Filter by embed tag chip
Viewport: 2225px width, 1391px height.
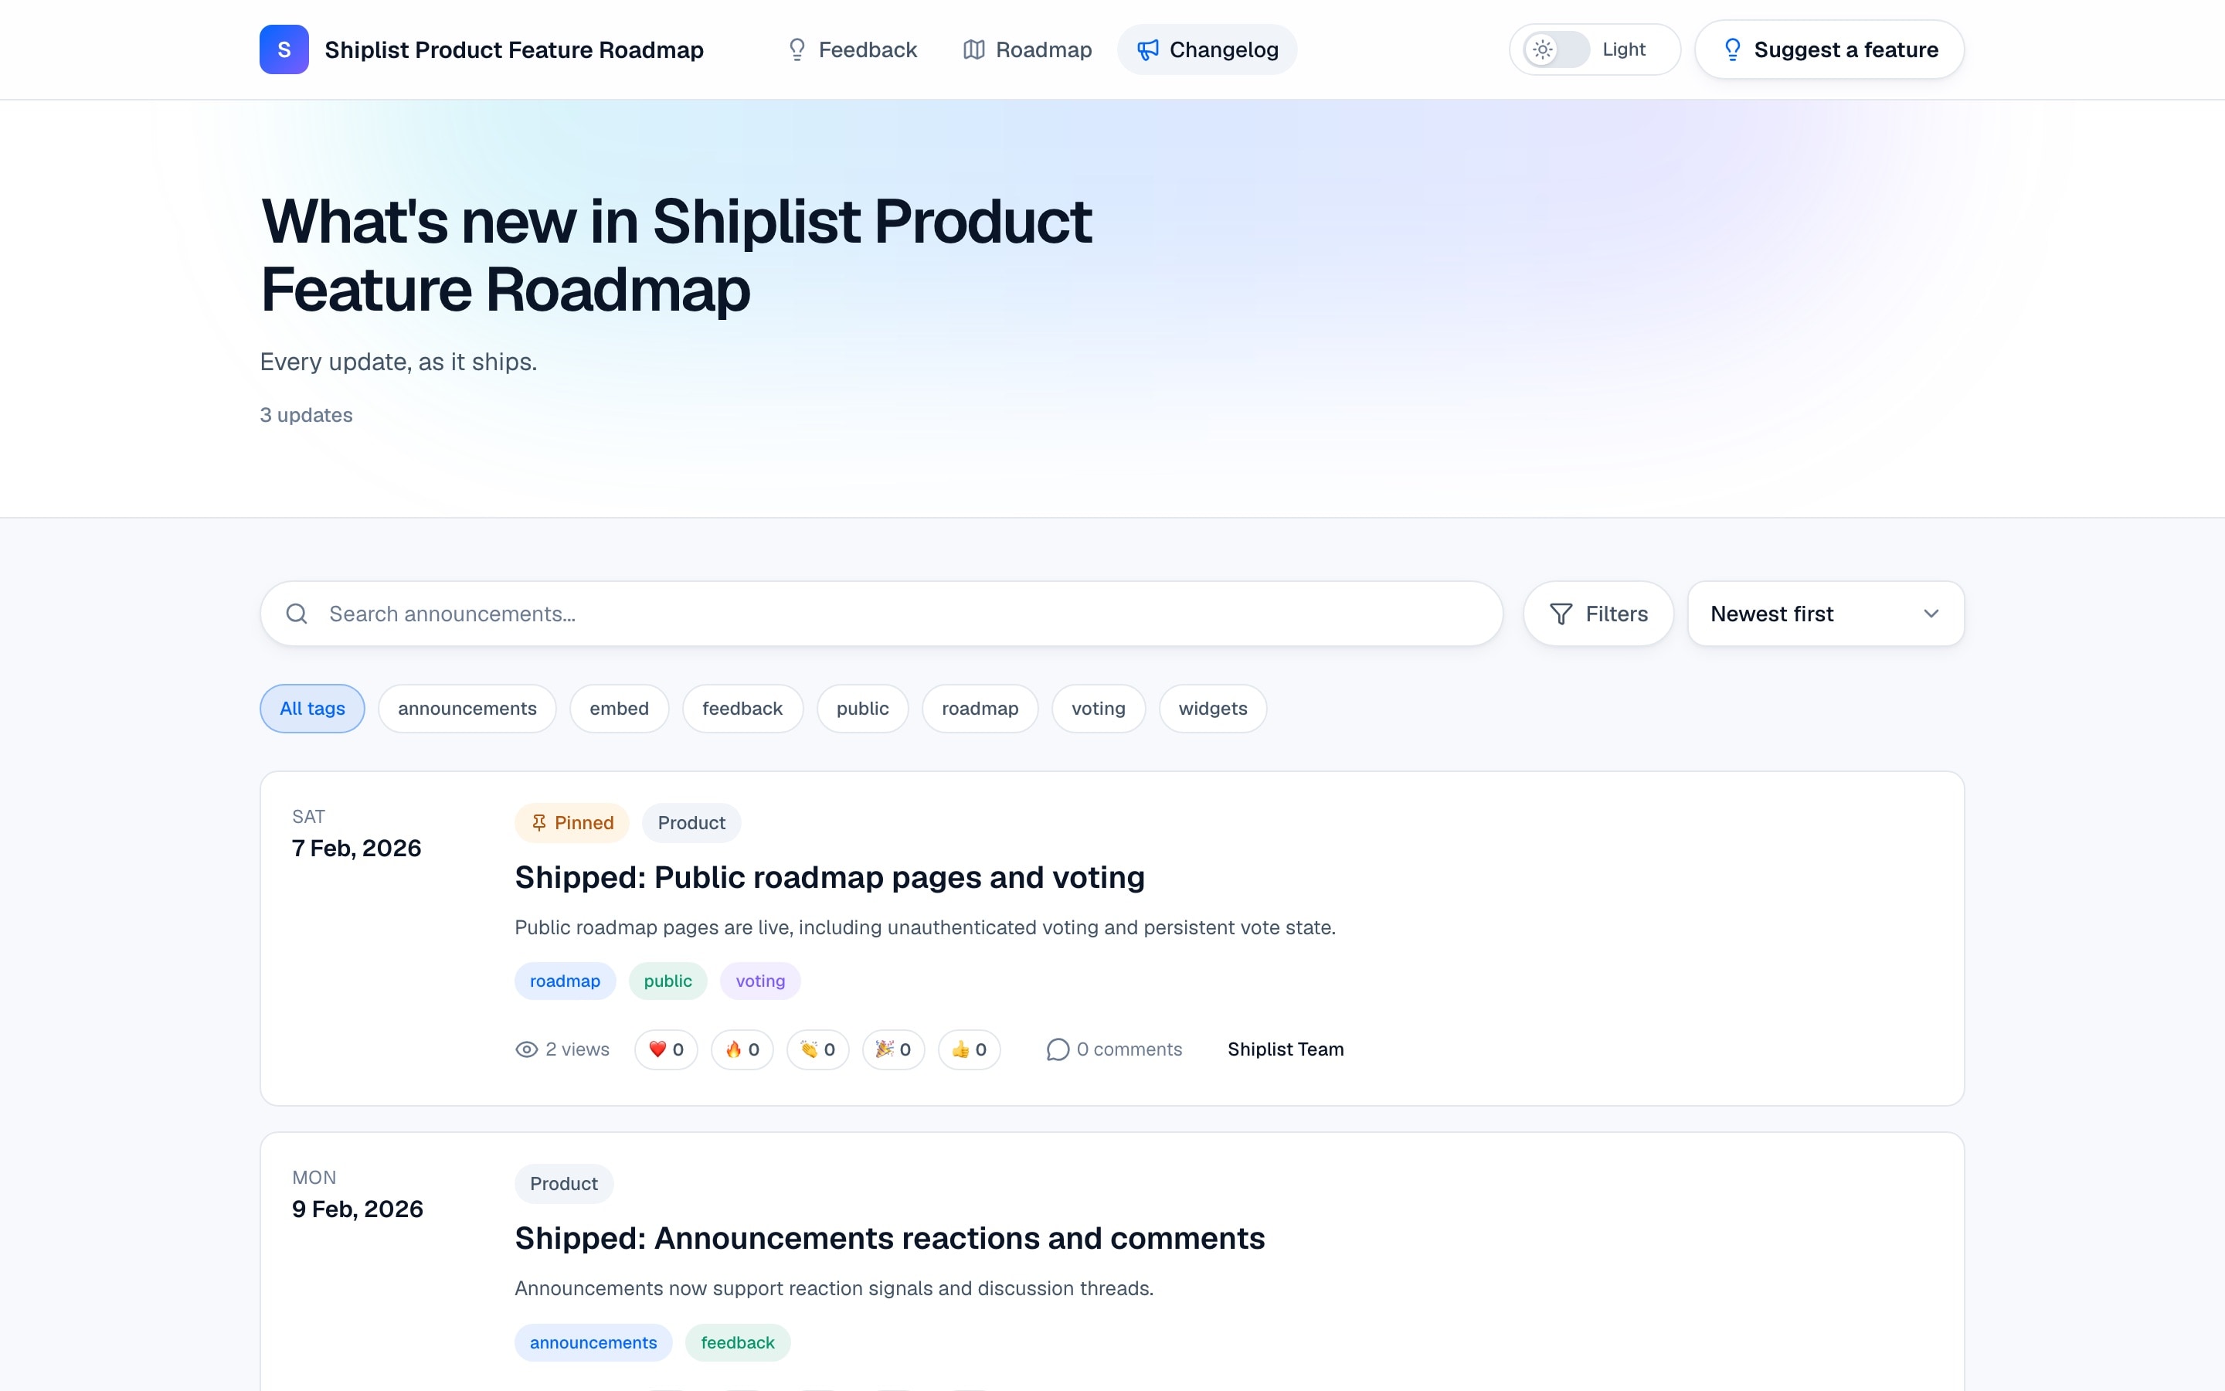[619, 709]
